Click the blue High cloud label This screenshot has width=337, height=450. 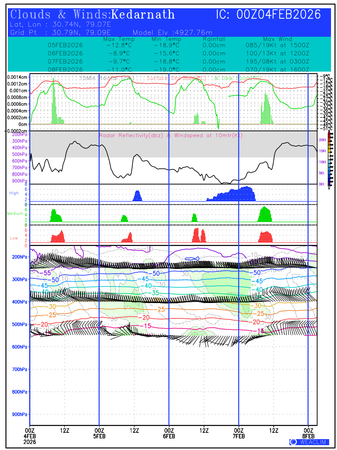14,193
